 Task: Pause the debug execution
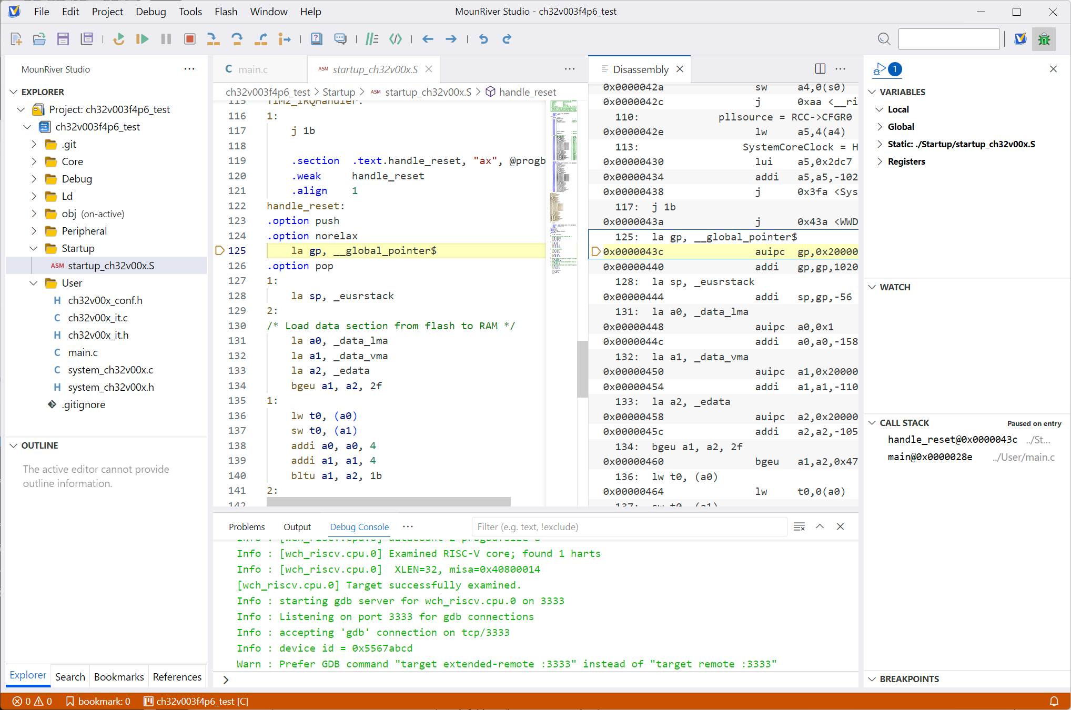coord(166,39)
